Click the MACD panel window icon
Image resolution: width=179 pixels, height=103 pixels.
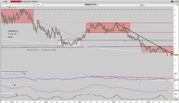pyautogui.click(x=13, y=85)
